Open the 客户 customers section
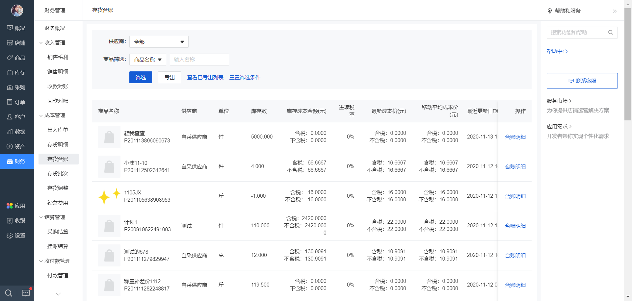This screenshot has height=301, width=632. 17,117
